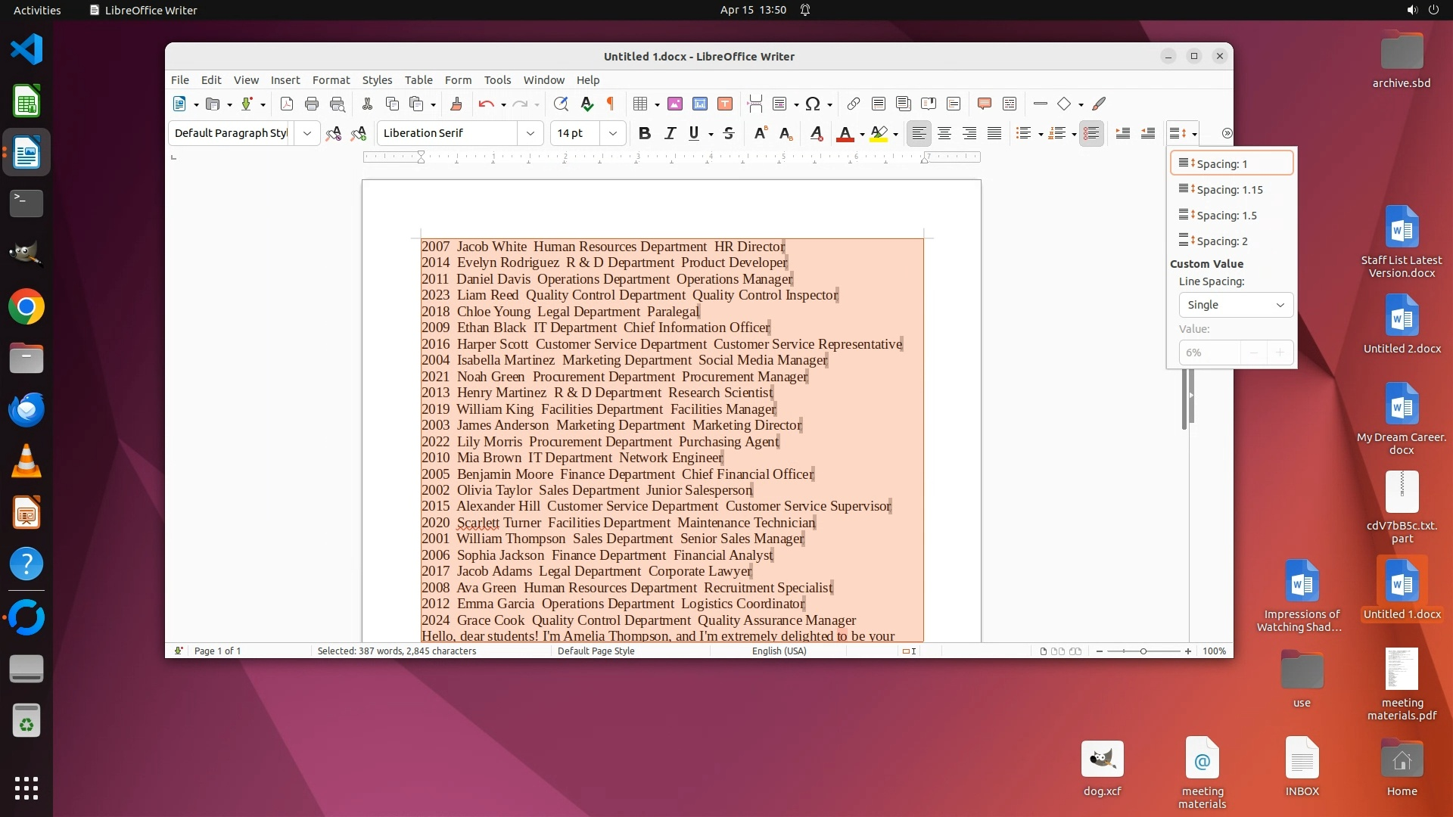Click Insert Special Character omega icon
Image resolution: width=1453 pixels, height=817 pixels.
[813, 104]
